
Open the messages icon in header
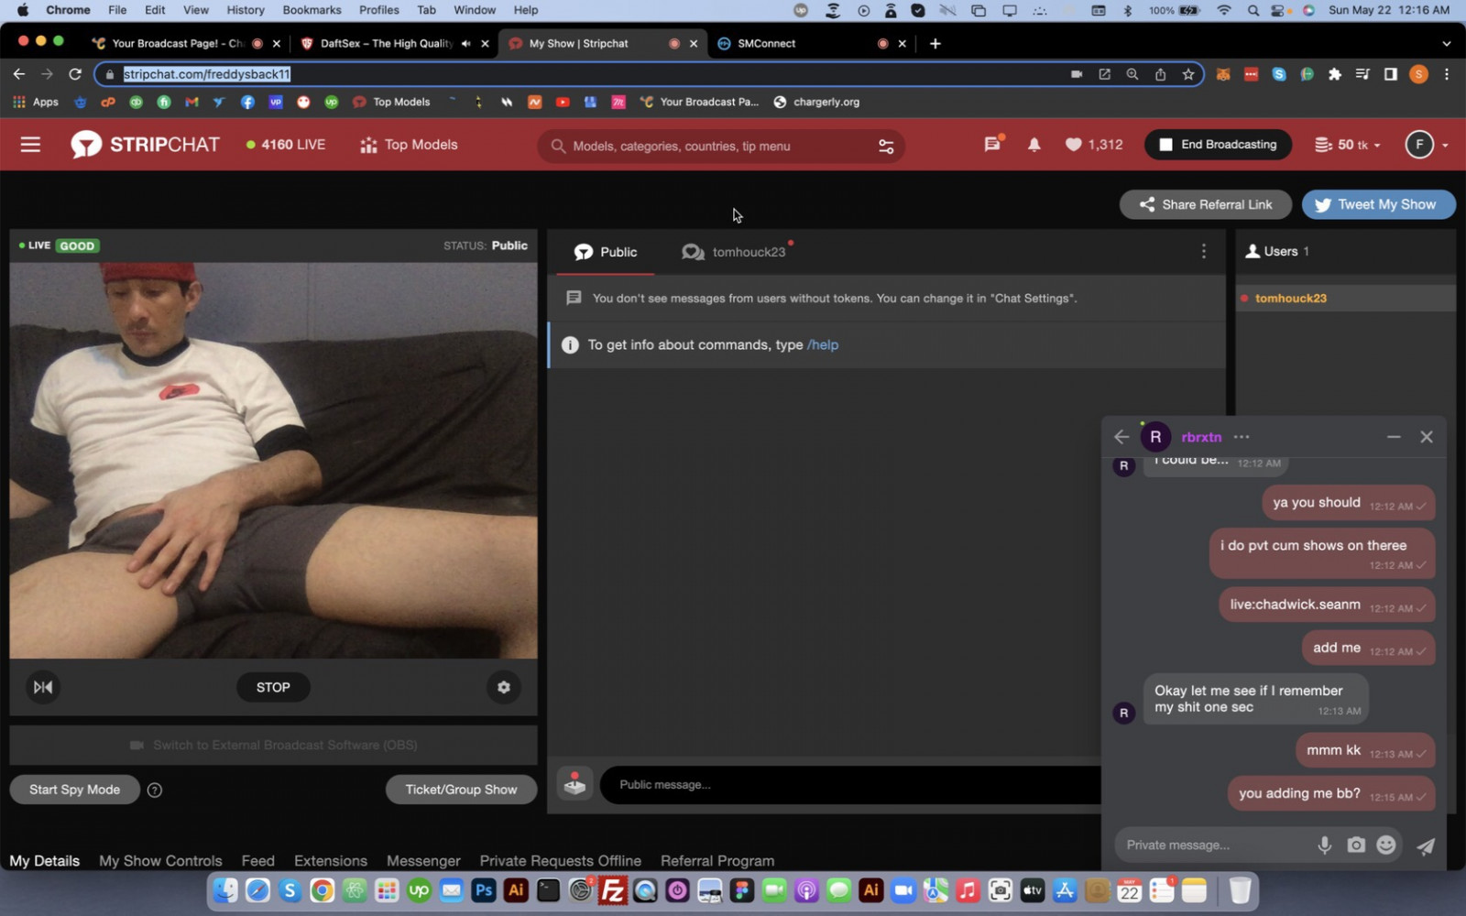(x=992, y=145)
